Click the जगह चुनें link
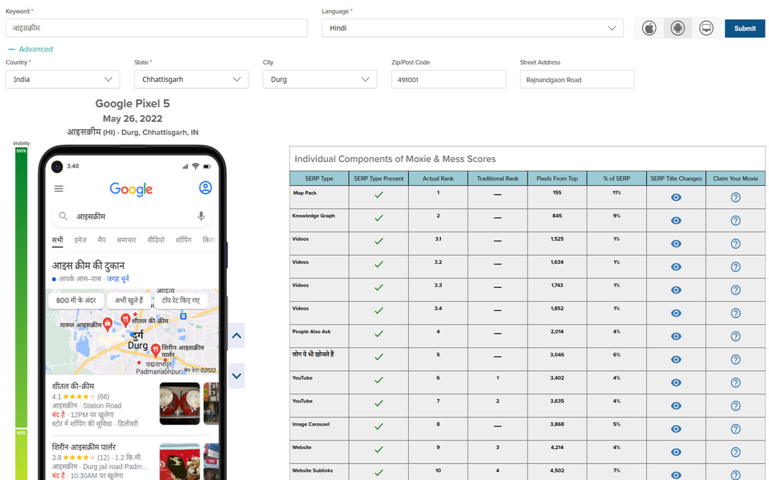The width and height of the screenshot is (769, 480). pyautogui.click(x=118, y=279)
